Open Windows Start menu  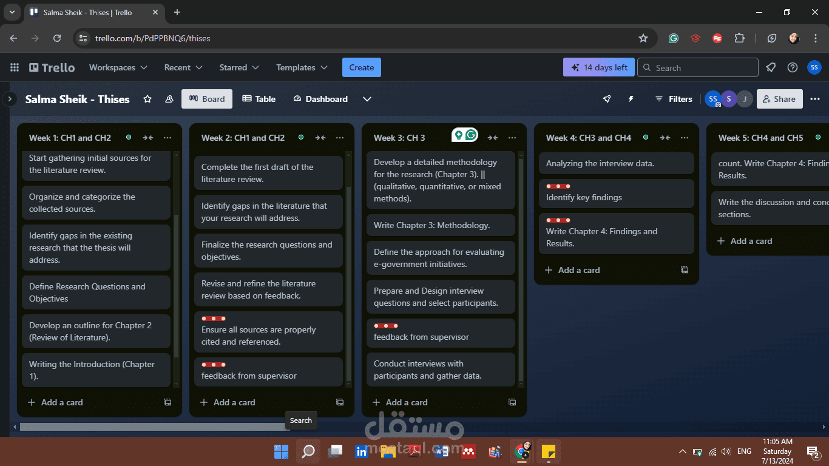(x=281, y=451)
